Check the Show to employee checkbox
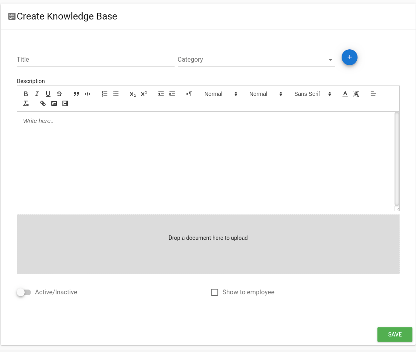 click(215, 292)
